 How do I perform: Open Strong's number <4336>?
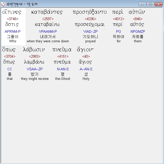click(91, 19)
